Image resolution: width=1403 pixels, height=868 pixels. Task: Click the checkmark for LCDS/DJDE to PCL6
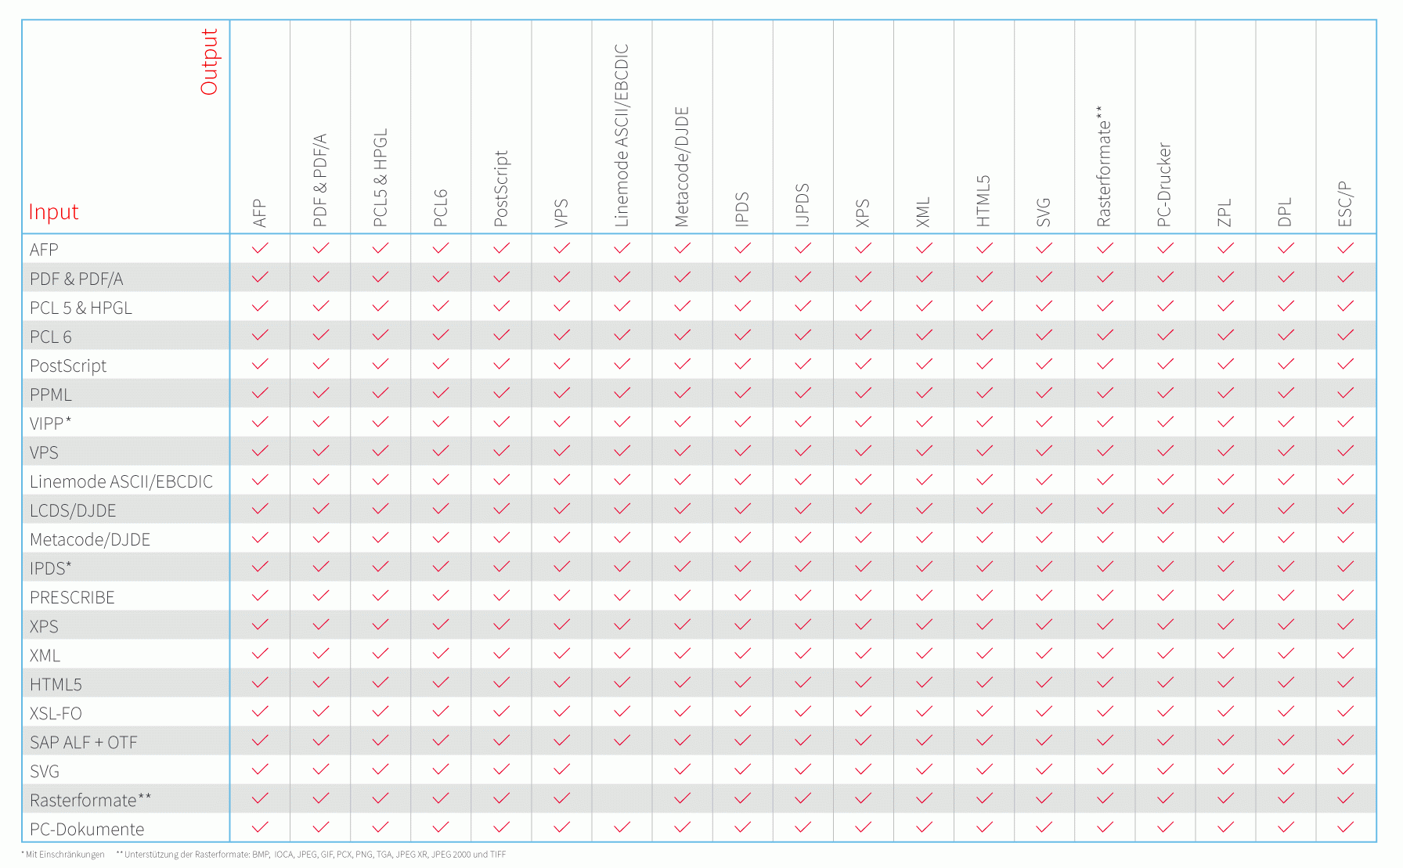click(x=441, y=509)
